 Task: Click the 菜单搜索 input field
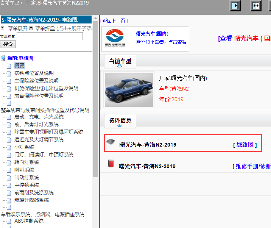coord(50,36)
